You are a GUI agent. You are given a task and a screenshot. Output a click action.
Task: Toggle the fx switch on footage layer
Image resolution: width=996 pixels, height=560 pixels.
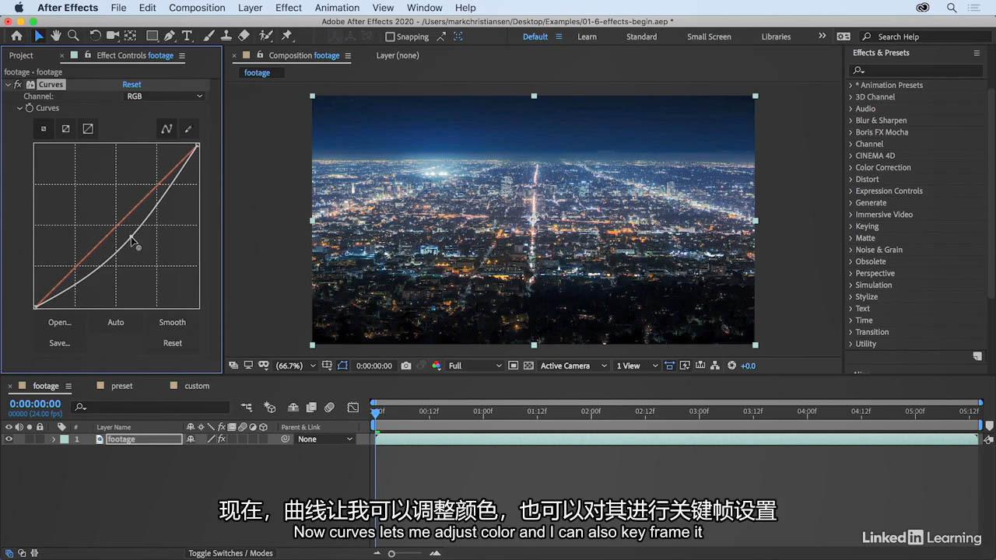(x=222, y=439)
